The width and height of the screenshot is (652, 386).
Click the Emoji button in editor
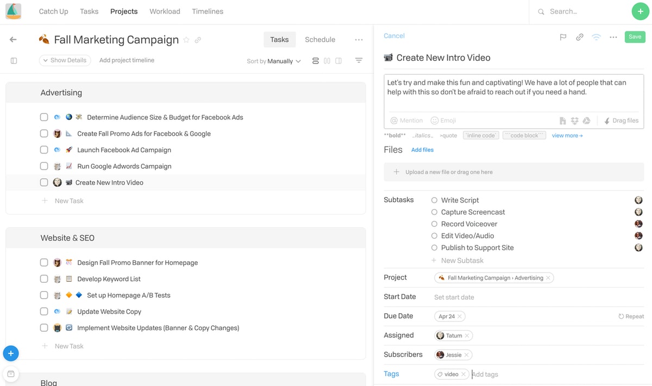(443, 121)
